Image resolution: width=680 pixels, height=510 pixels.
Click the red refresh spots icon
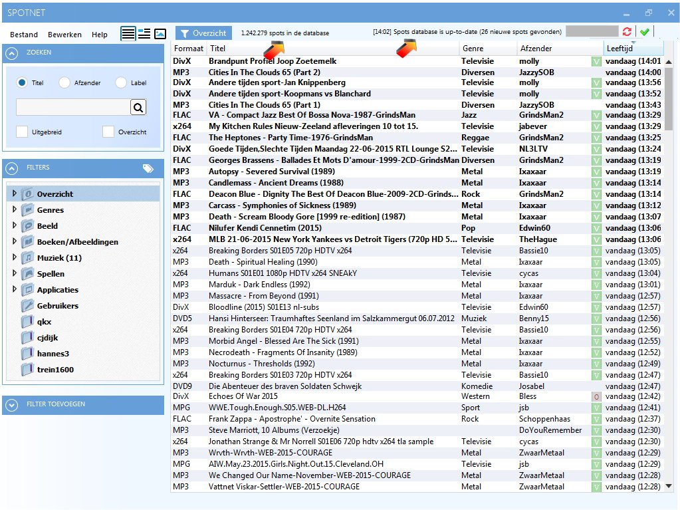(x=627, y=32)
